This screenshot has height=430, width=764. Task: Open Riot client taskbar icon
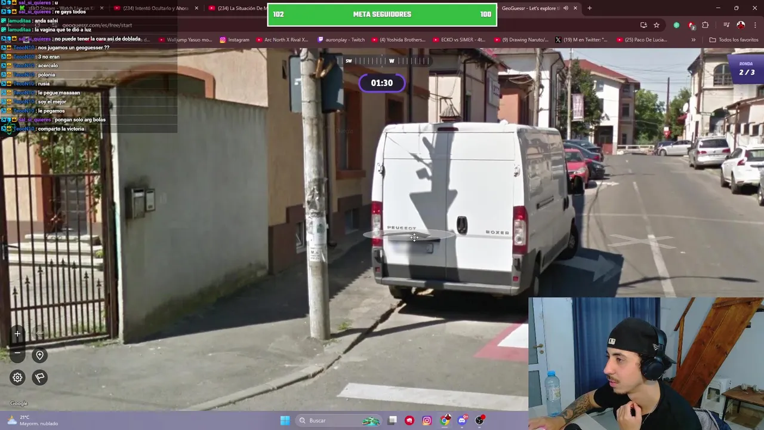409,420
